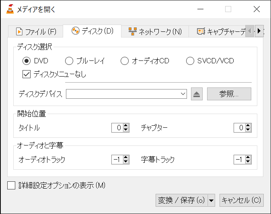The width and height of the screenshot is (271, 214).
Task: Click the キャンセル (C) button
Action: [x=241, y=200]
